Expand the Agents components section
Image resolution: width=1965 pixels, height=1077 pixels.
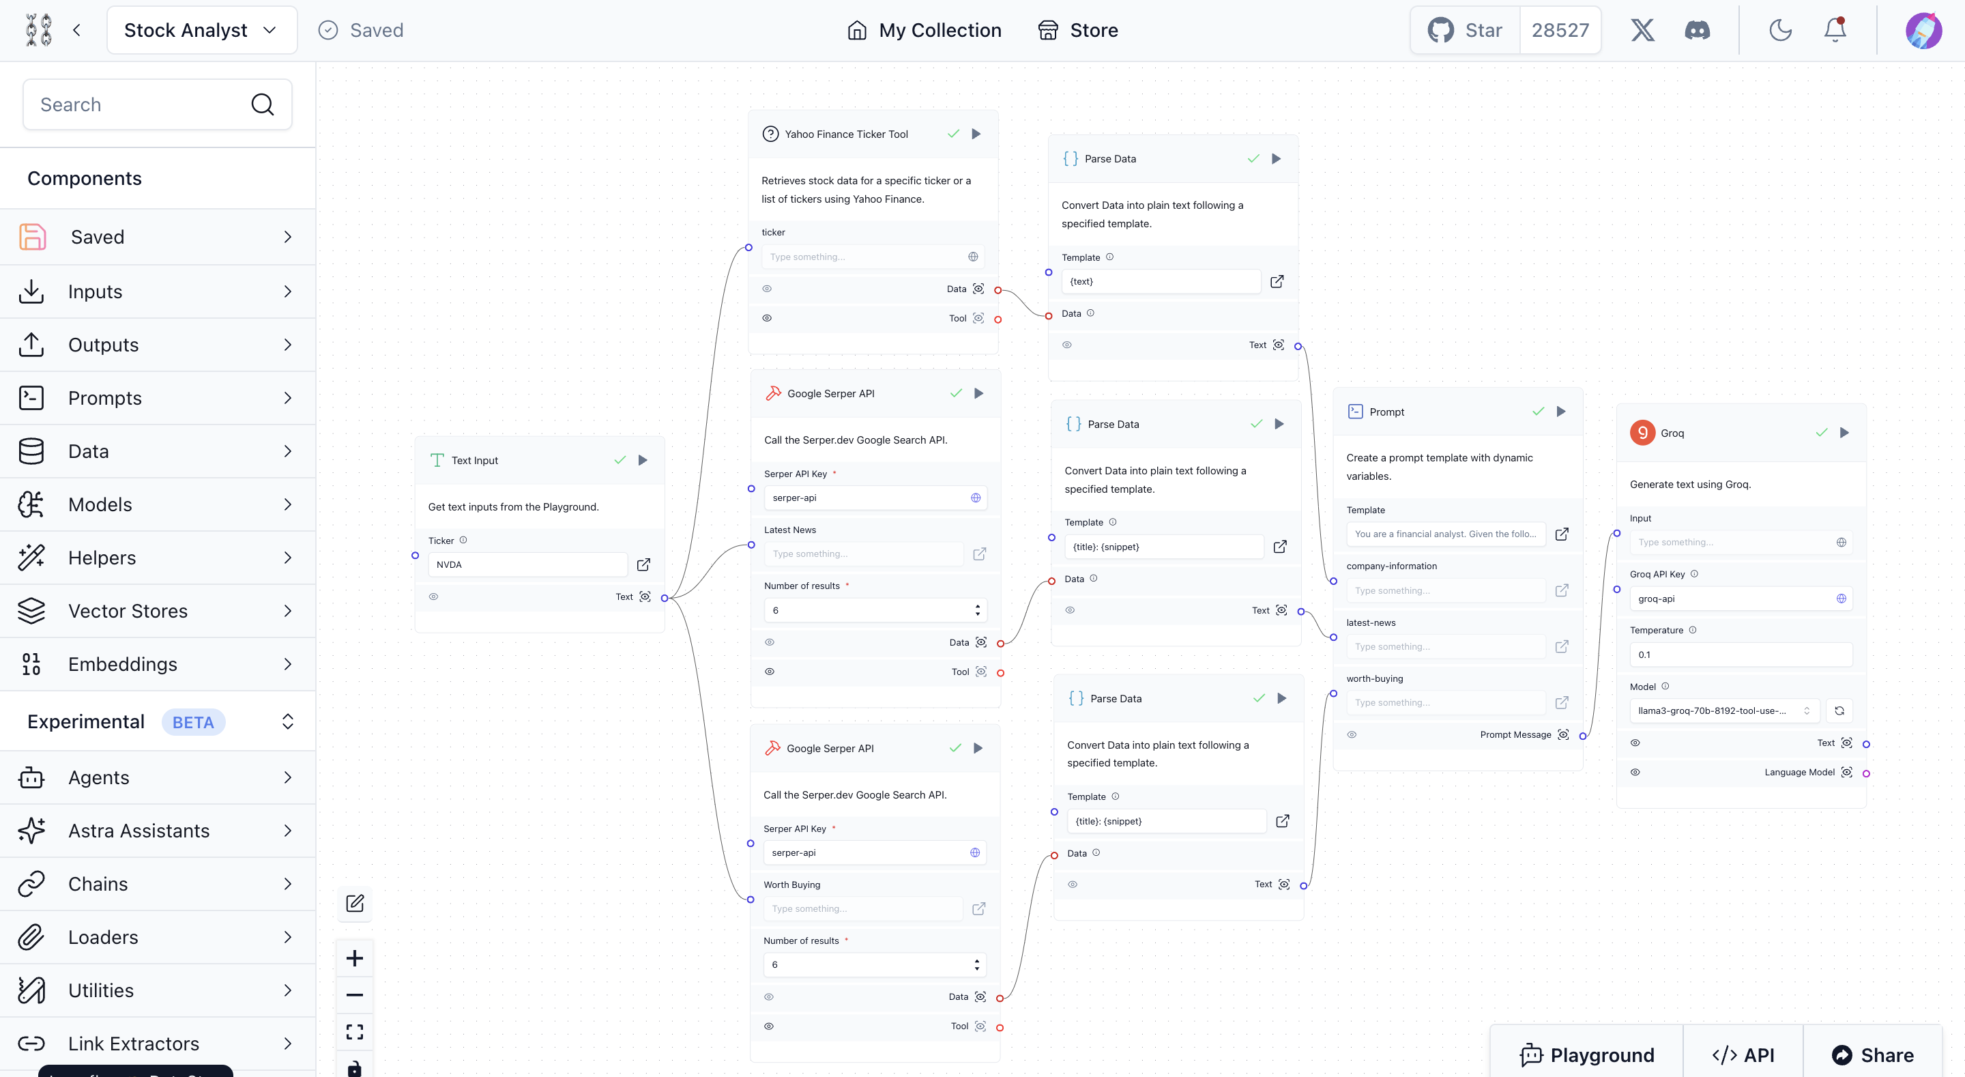click(158, 777)
